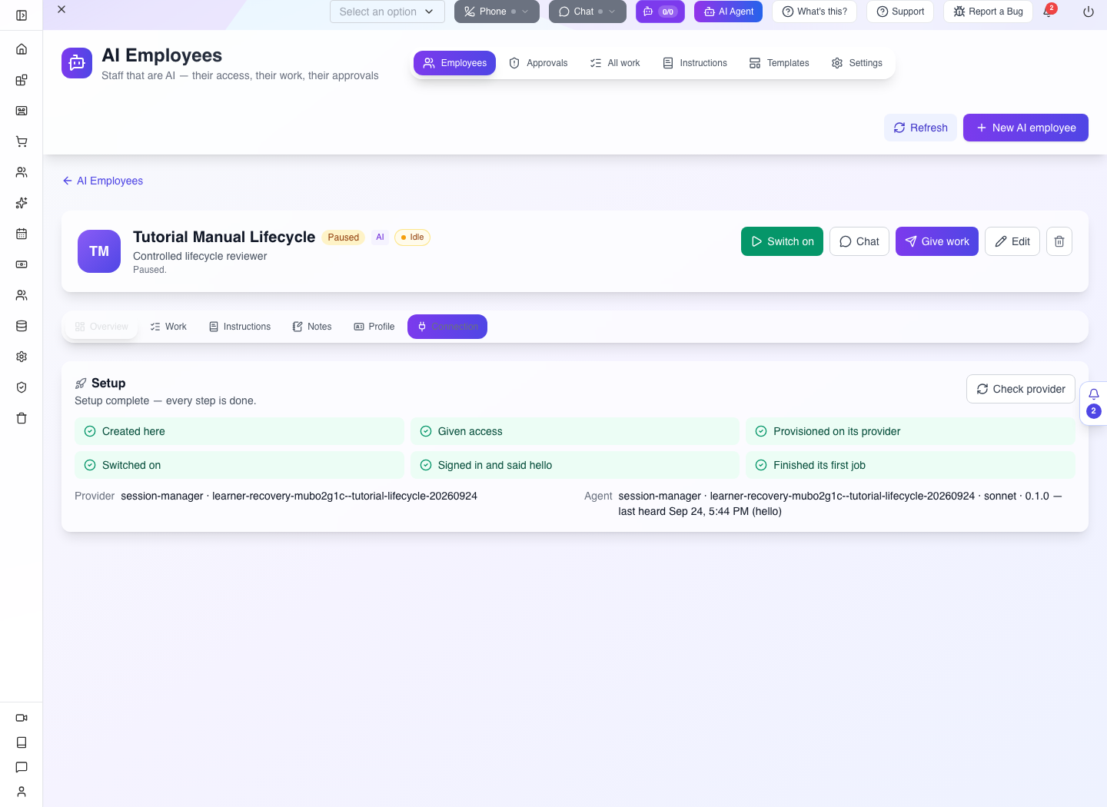This screenshot has width=1107, height=807.
Task: Open the shopping cart icon in sidebar
Action: (22, 141)
